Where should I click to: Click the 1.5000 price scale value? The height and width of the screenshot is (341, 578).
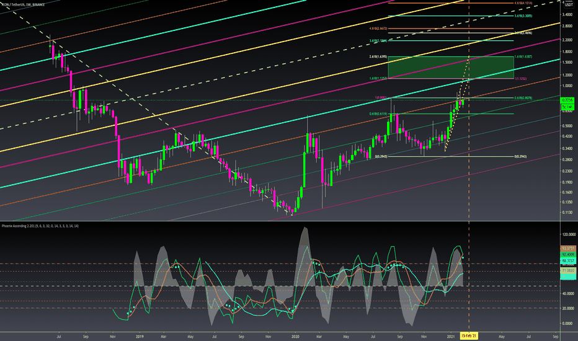(x=567, y=62)
